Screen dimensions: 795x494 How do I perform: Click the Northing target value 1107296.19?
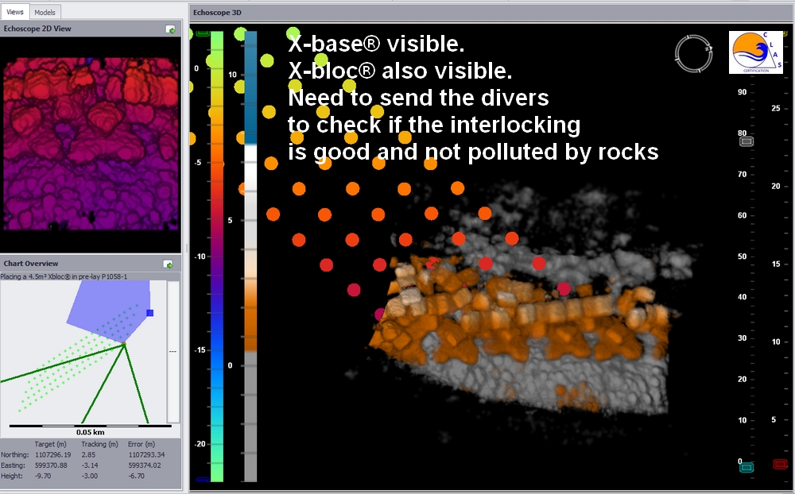click(x=51, y=454)
